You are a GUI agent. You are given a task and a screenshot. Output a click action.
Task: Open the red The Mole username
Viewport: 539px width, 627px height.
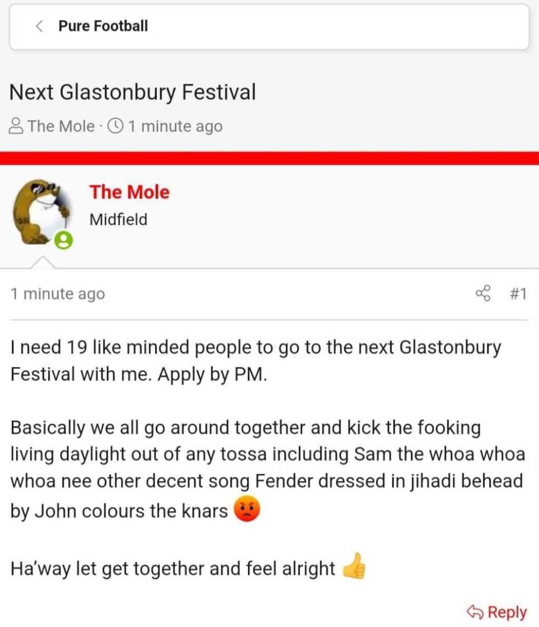click(130, 192)
